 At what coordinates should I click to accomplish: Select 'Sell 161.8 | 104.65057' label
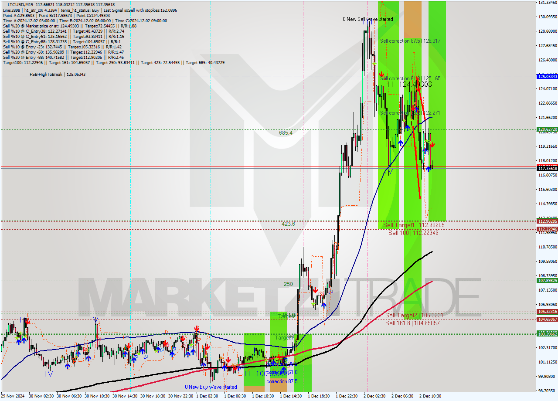412,323
